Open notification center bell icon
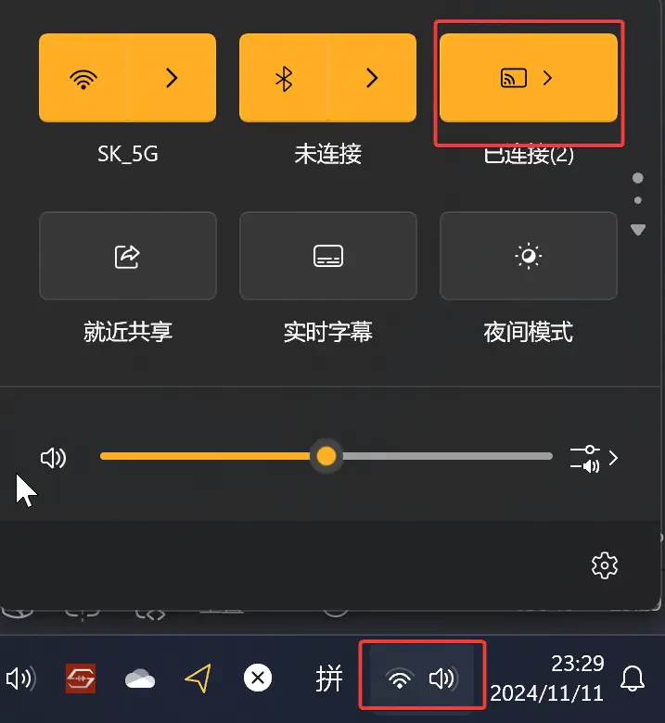The width and height of the screenshot is (665, 723). coord(633,679)
